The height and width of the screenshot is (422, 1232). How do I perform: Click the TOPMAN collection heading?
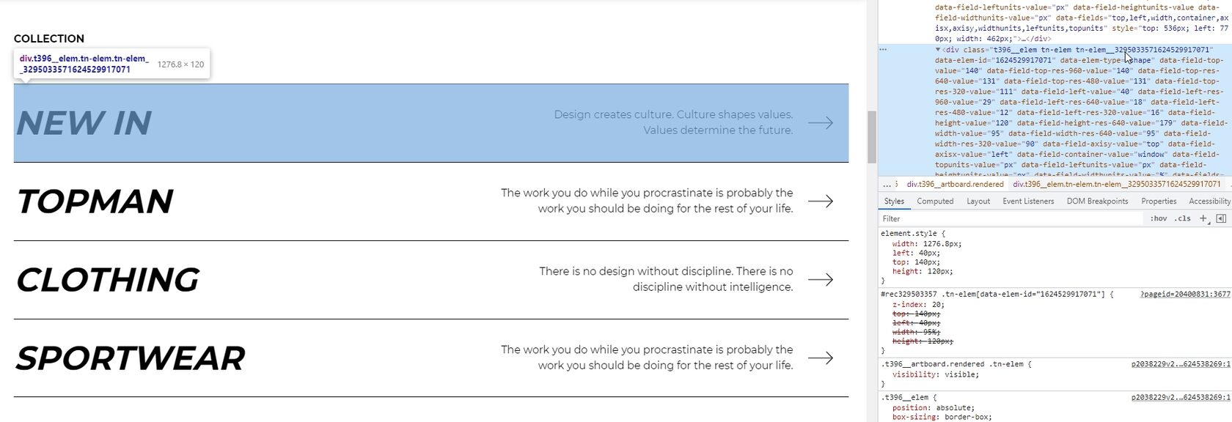[95, 201]
